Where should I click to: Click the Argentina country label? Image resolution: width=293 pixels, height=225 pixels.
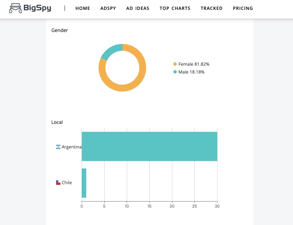(72, 147)
